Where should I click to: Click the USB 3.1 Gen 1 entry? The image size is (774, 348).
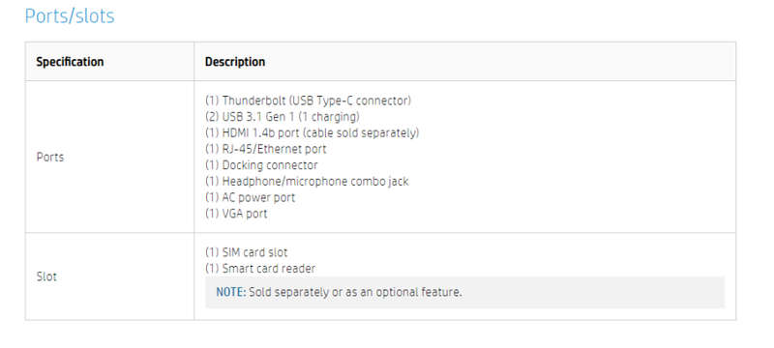[283, 117]
